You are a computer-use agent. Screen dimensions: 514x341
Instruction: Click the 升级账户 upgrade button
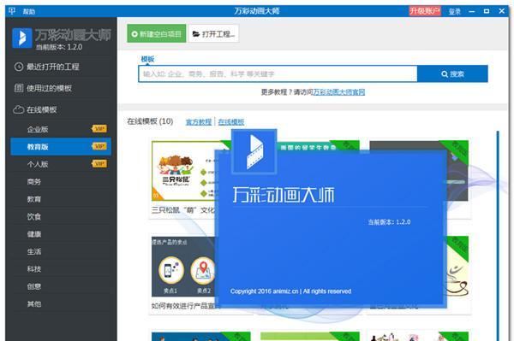(x=425, y=11)
